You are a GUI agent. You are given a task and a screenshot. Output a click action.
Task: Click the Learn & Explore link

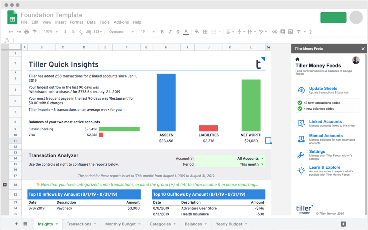coord(325,167)
